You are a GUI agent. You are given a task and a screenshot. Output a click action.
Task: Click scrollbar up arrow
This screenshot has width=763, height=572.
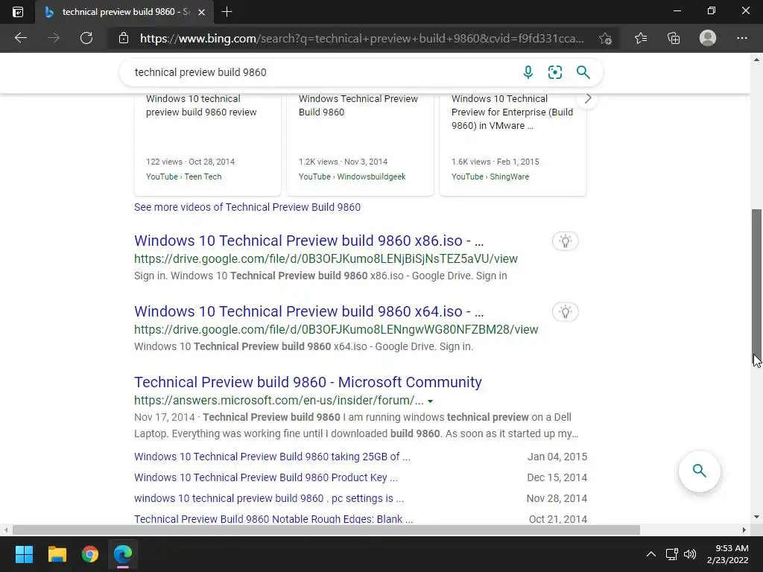[x=756, y=60]
